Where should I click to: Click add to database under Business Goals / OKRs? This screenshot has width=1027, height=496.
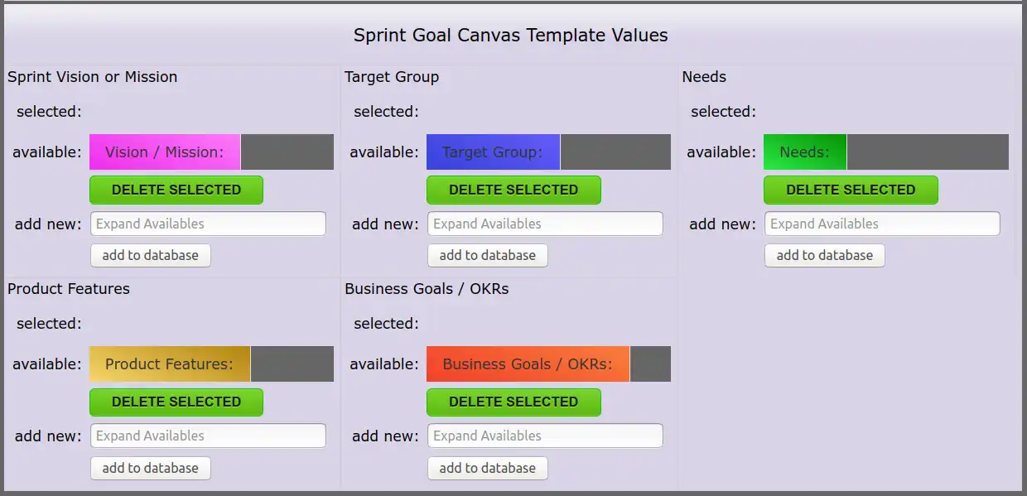(x=487, y=467)
